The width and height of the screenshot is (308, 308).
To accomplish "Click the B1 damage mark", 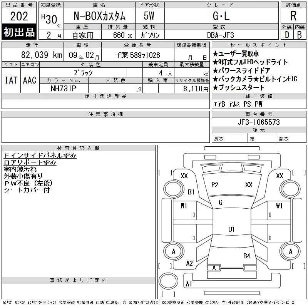I will pyautogui.click(x=191, y=192).
